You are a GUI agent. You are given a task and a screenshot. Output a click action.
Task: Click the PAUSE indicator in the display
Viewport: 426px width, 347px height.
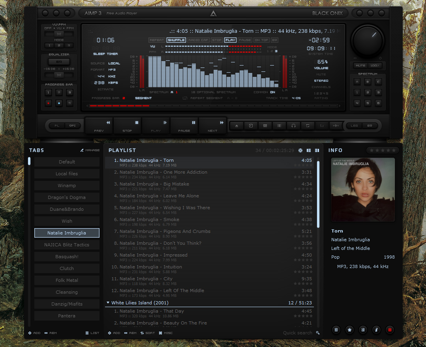point(245,40)
